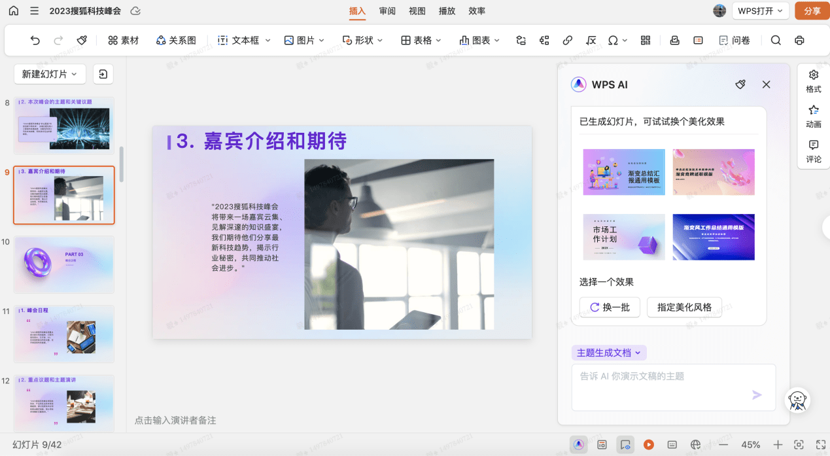Open the 关系图 diagram tool

tap(175, 40)
